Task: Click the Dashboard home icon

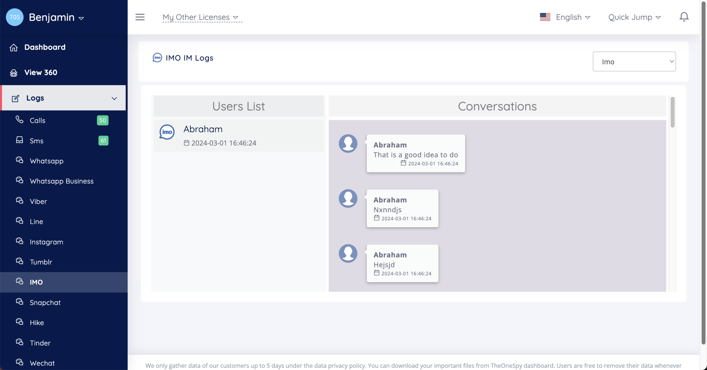Action: coord(14,47)
